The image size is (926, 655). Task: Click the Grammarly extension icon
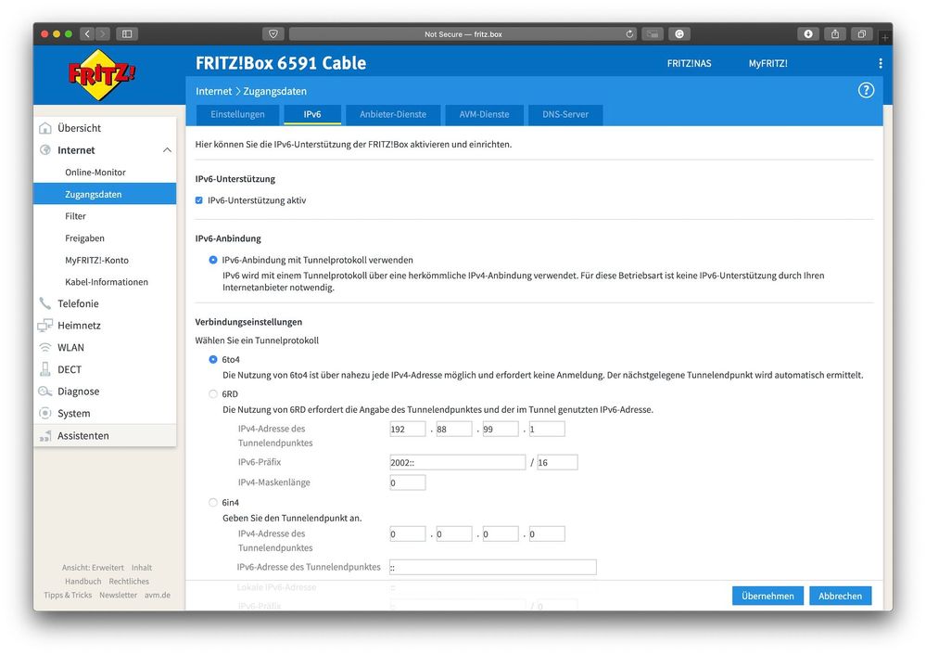[x=679, y=34]
